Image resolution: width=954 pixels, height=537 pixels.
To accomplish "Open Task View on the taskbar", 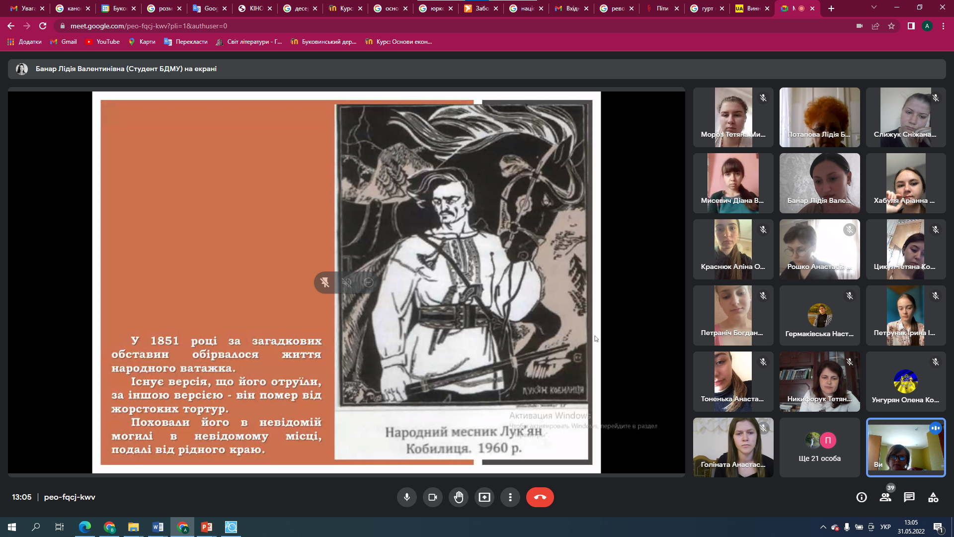I will pyautogui.click(x=60, y=527).
